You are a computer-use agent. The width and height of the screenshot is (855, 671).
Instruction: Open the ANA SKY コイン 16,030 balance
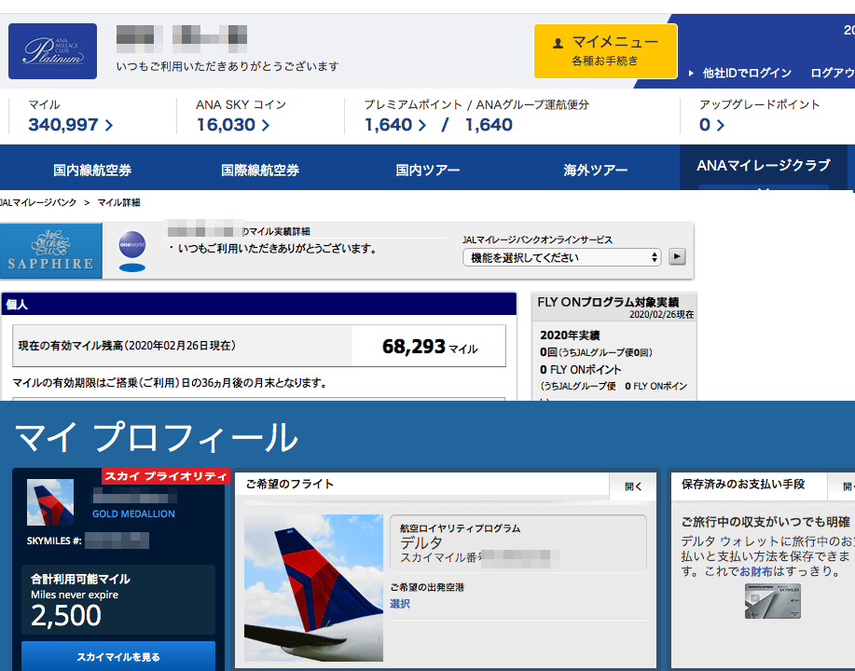click(x=233, y=125)
